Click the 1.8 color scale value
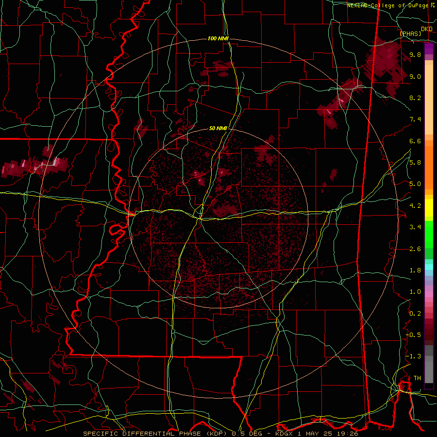 pyautogui.click(x=415, y=270)
